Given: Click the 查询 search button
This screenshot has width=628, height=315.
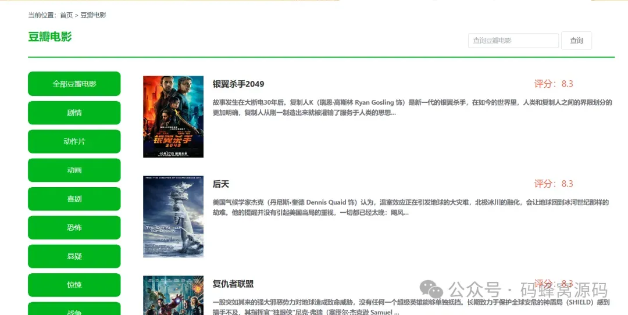Looking at the screenshot, I should [x=576, y=41].
